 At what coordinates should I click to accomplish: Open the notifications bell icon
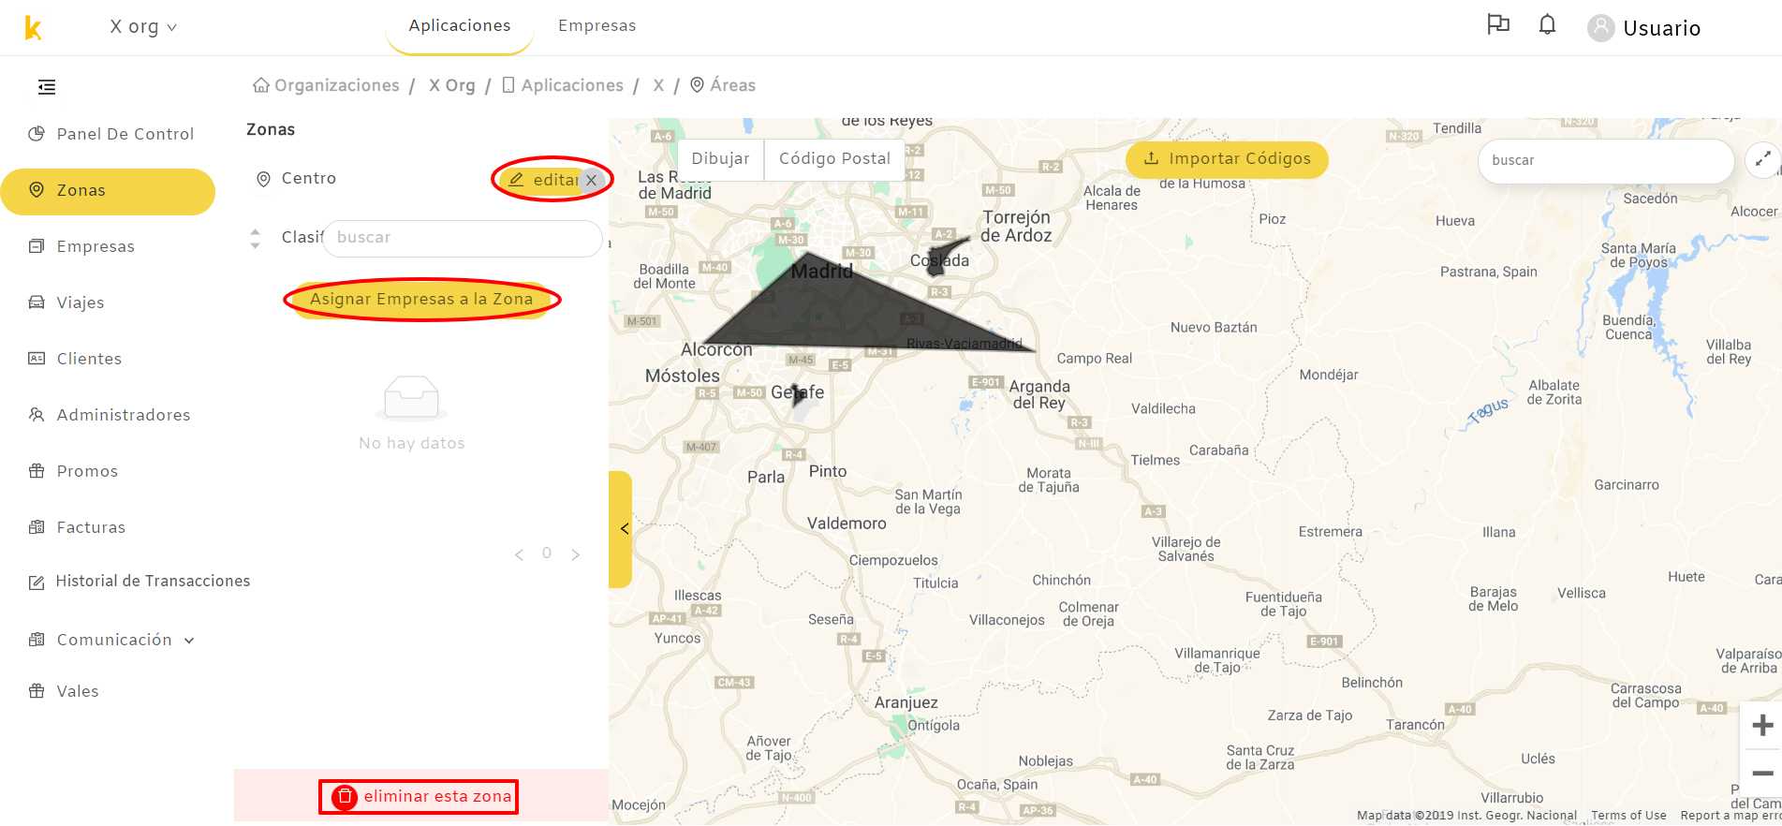[1547, 25]
